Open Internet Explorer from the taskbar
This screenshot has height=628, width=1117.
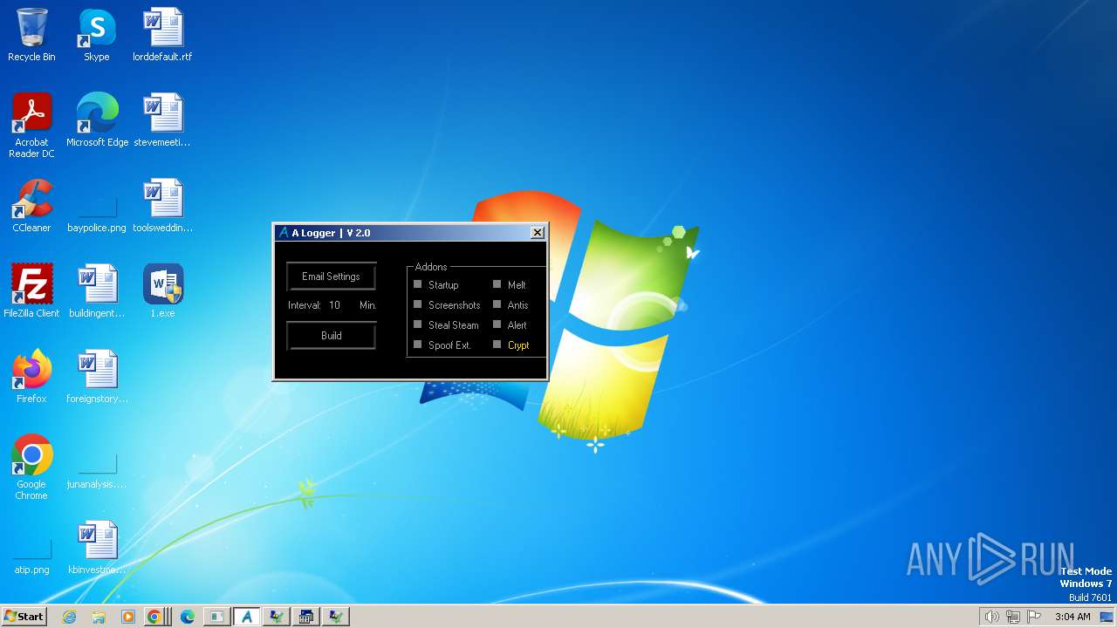pyautogui.click(x=70, y=617)
